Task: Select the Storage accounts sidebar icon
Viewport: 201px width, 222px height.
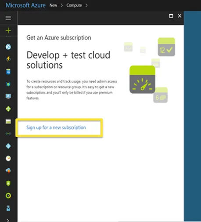Action: (8, 121)
